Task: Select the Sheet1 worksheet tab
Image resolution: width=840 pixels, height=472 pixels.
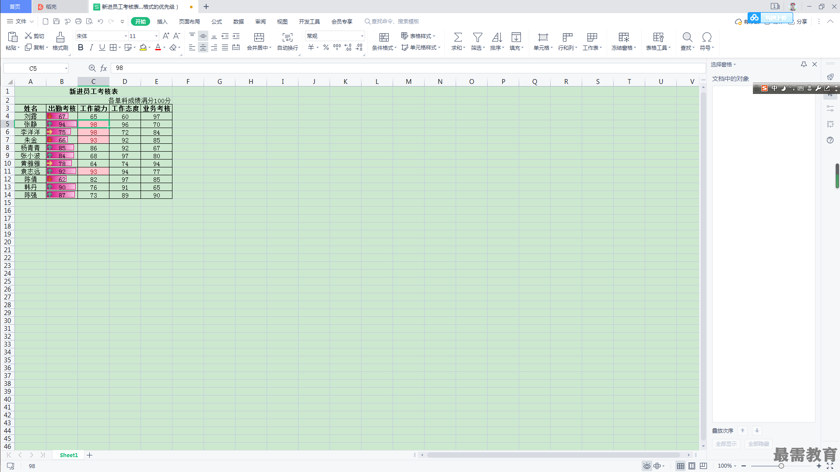Action: [69, 455]
